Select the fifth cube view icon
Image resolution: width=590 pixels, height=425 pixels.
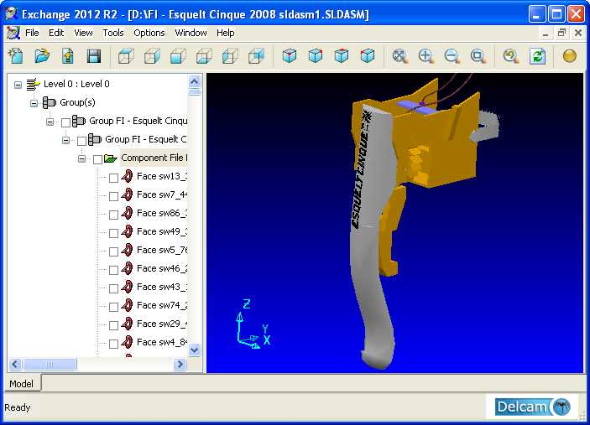(x=230, y=56)
